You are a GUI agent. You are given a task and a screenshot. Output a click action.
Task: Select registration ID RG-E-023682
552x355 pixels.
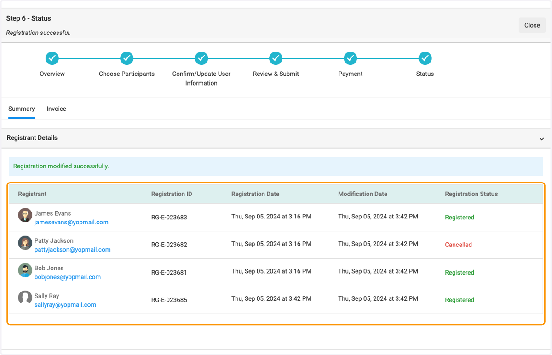pos(169,245)
